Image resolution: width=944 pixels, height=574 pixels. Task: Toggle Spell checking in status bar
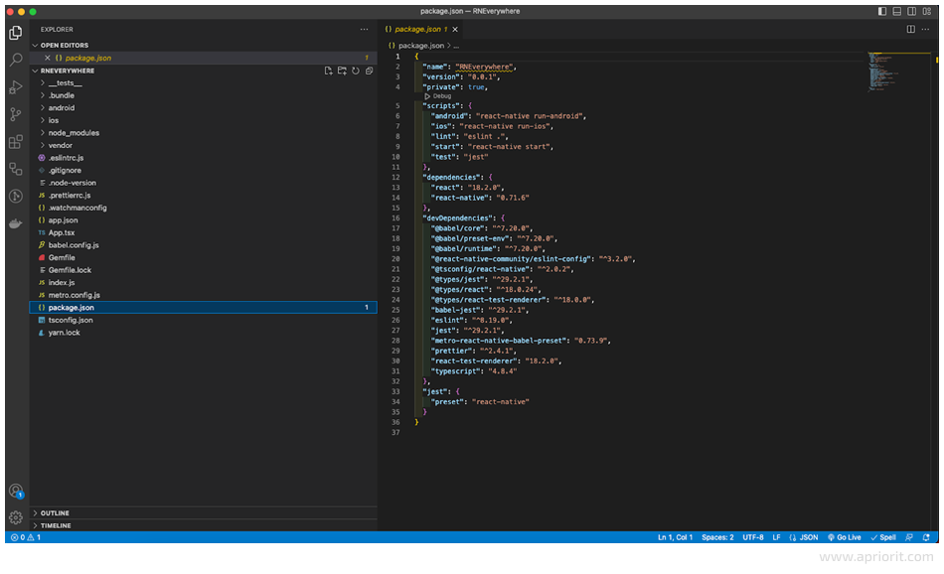tap(883, 537)
